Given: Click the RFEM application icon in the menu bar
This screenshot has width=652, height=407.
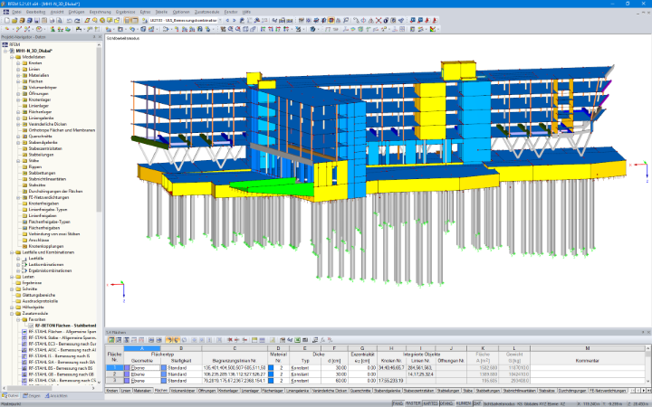Looking at the screenshot, I should (5, 12).
